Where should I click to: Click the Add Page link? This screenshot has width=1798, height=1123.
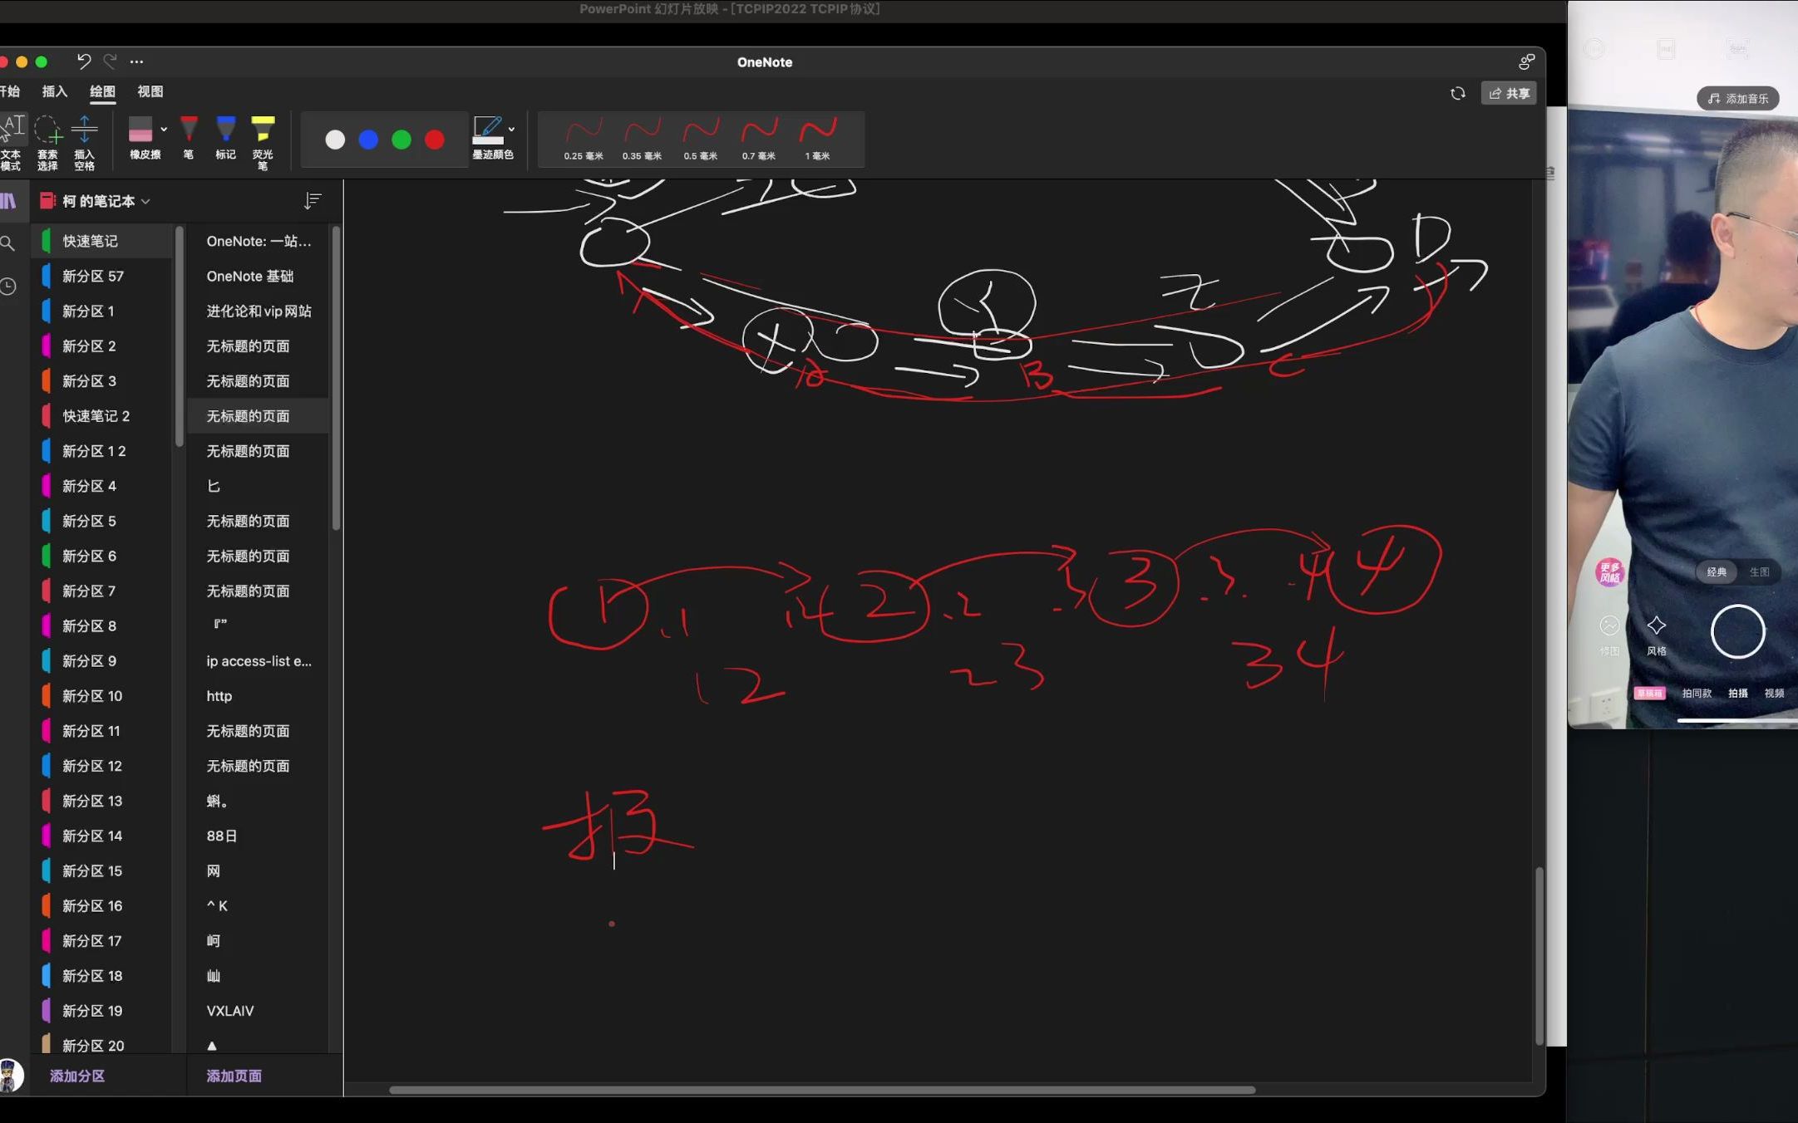pos(234,1076)
